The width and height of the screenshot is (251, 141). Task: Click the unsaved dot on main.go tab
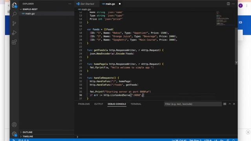tap(120, 4)
